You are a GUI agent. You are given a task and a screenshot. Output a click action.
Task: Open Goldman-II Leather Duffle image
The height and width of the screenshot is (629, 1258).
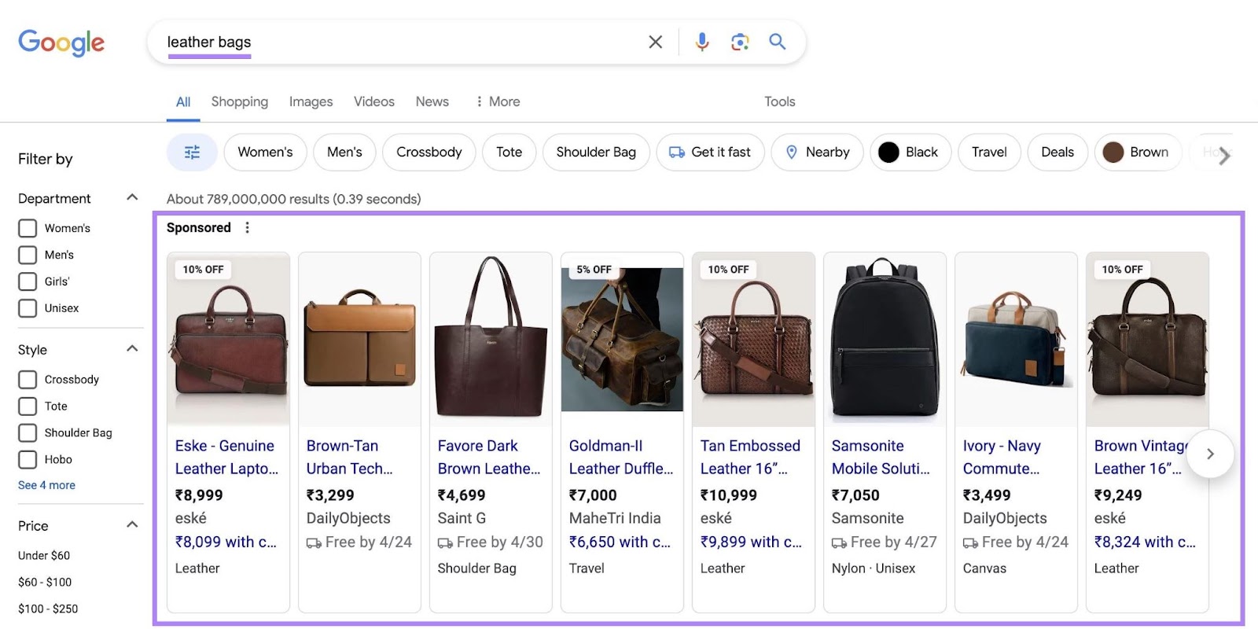[622, 340]
